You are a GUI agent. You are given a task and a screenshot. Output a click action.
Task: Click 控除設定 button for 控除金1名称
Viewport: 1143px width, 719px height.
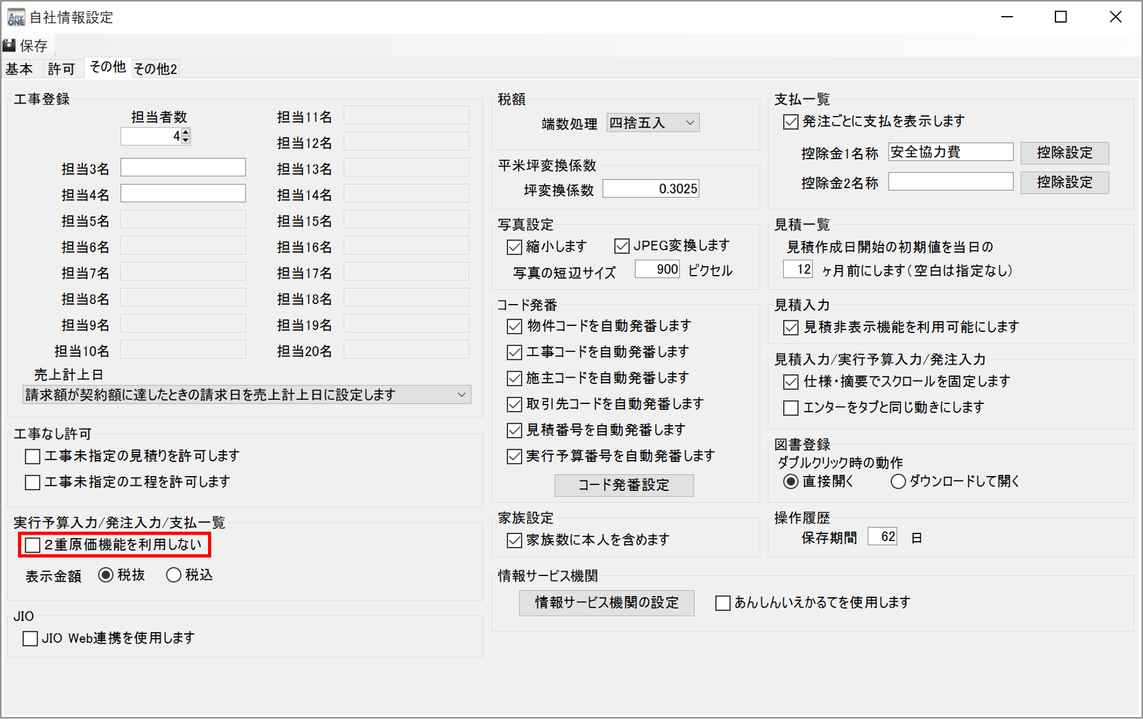1064,153
